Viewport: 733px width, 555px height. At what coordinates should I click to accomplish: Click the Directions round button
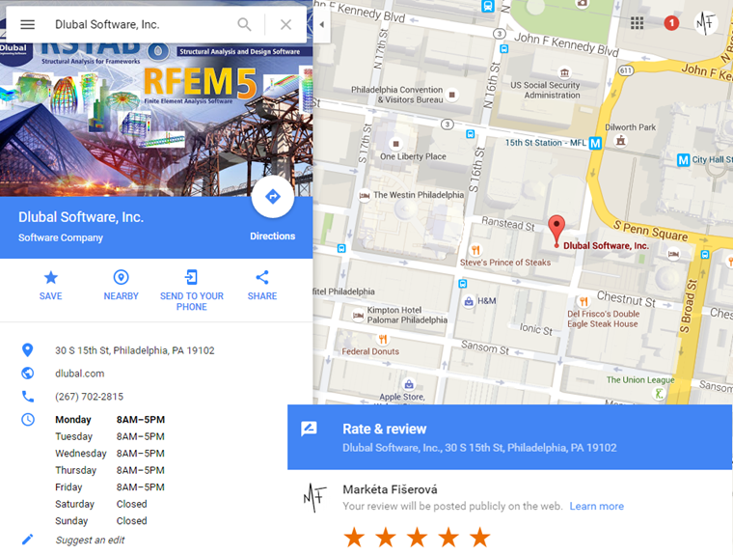tap(273, 197)
